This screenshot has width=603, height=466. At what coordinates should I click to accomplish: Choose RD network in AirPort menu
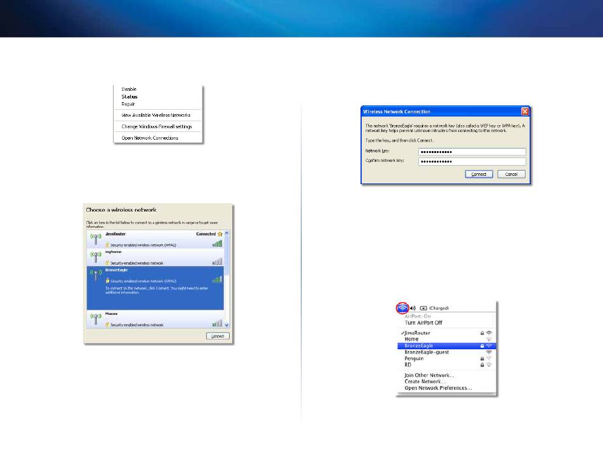446,365
